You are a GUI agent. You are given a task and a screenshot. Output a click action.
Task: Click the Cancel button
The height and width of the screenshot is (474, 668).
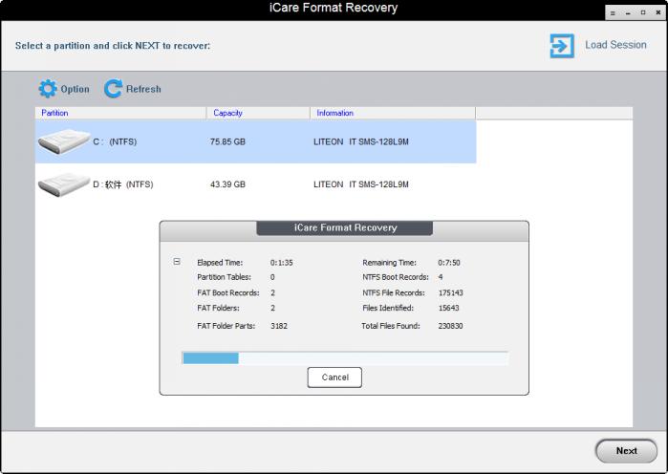tap(334, 377)
